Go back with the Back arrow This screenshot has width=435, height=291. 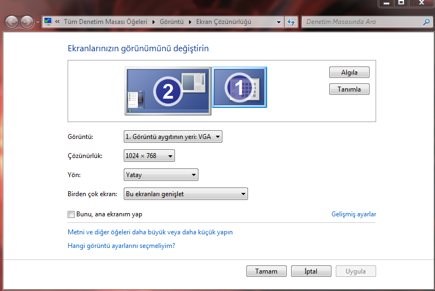pos(11,22)
